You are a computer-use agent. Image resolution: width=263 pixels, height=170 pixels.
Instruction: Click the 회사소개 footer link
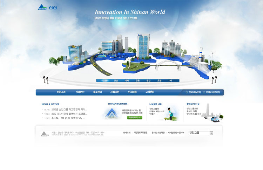tap(127, 133)
